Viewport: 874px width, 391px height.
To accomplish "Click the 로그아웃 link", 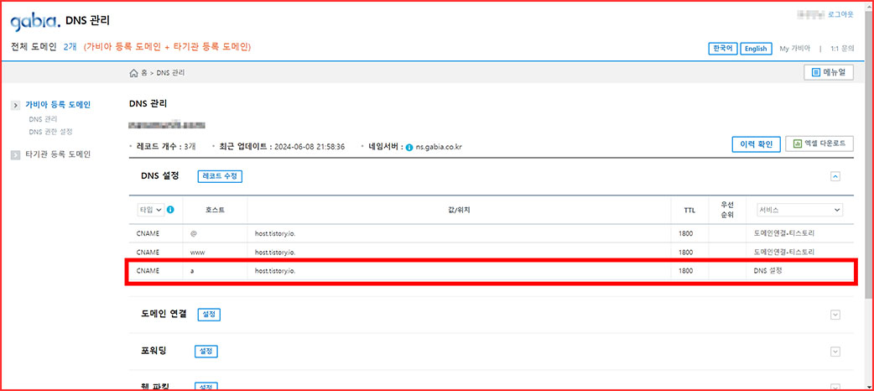I will coord(840,15).
